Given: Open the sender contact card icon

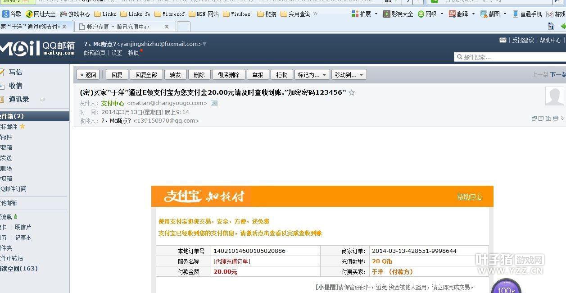Looking at the screenshot, I should pos(214,103).
